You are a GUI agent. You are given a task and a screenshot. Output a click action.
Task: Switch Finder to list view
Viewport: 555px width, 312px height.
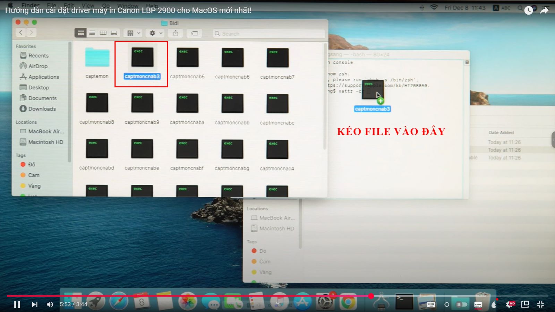92,33
